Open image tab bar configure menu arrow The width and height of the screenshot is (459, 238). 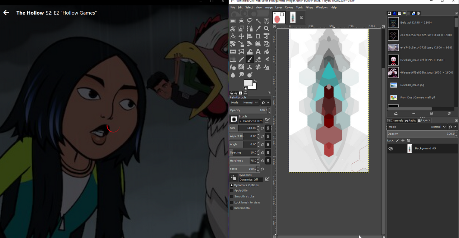(274, 27)
